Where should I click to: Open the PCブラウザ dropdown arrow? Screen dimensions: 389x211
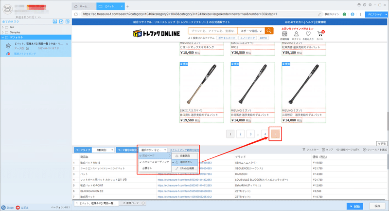(x=386, y=15)
